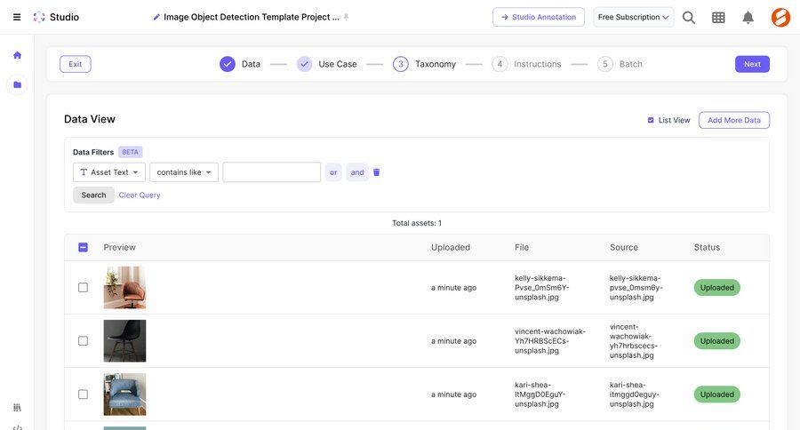Click the search magnifier icon
This screenshot has height=430, width=800.
pos(689,17)
